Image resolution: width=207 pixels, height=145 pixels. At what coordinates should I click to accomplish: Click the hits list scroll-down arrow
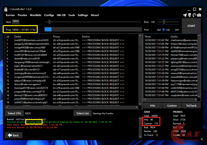point(199,96)
